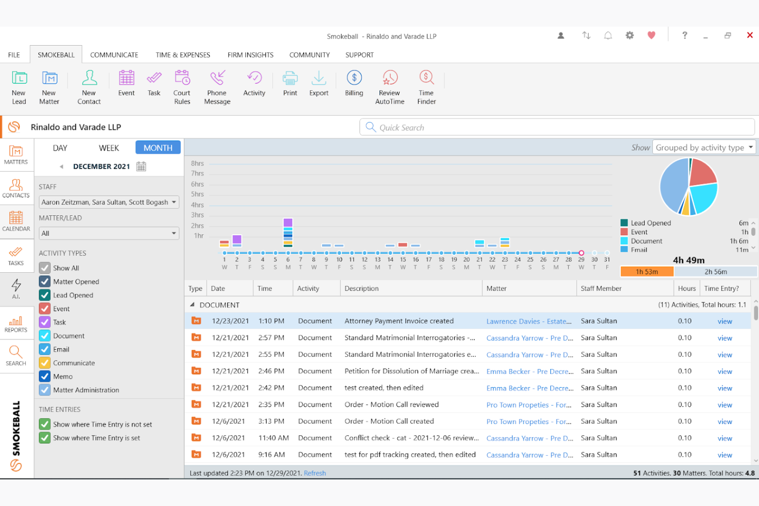Switch to WEEK view

109,148
